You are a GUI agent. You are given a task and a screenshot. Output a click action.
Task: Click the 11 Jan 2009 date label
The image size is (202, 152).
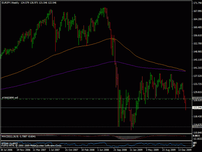136,150
